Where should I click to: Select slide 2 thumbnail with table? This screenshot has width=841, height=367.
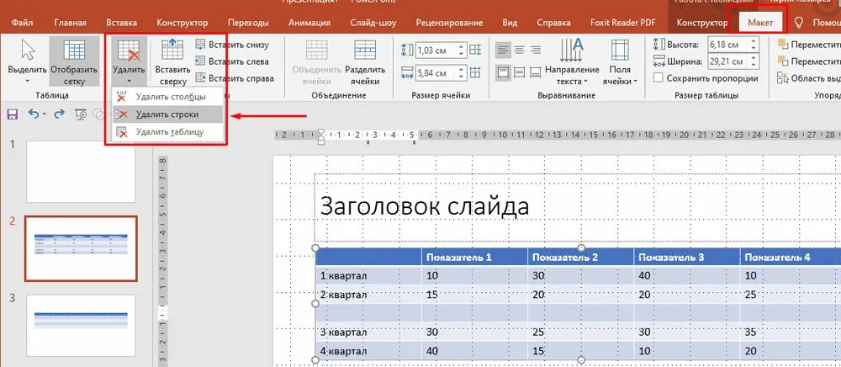point(81,248)
